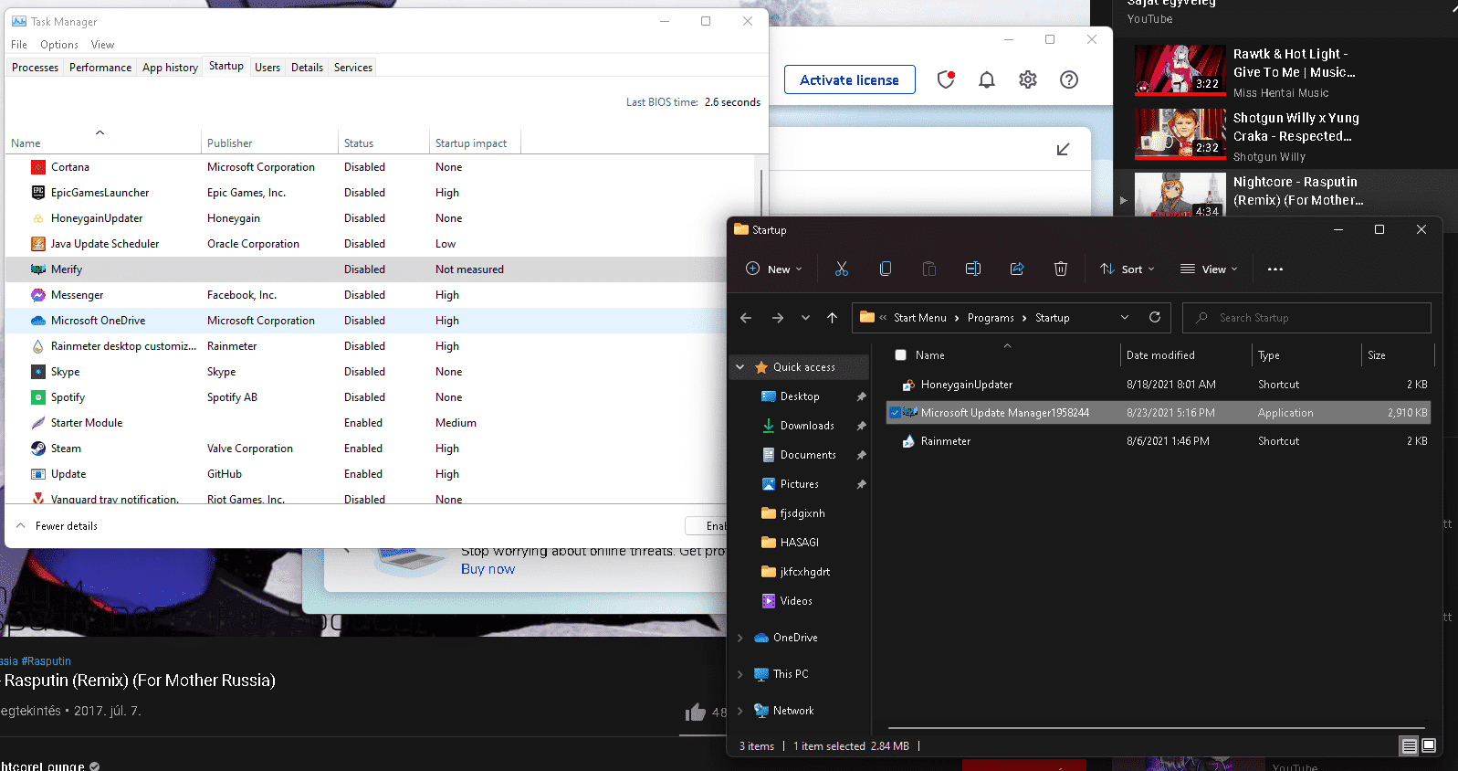The height and width of the screenshot is (771, 1458).
Task: Click the Activate license button
Action: coord(849,79)
